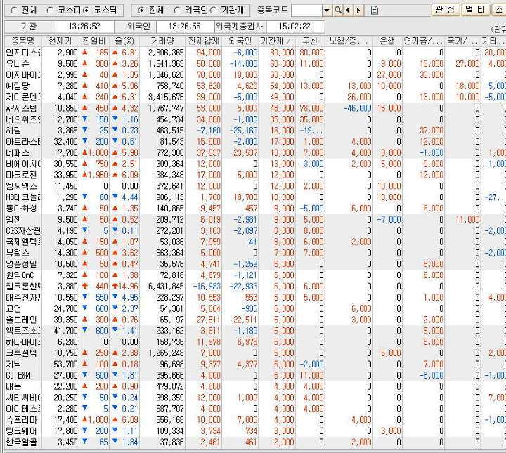Click the 종목코드 input field
506x453 pixels.
(306, 11)
